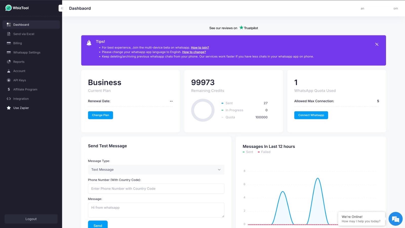Screen dimensions: 405x228
Task: Open the Message Type dropdown
Action: tap(156, 169)
